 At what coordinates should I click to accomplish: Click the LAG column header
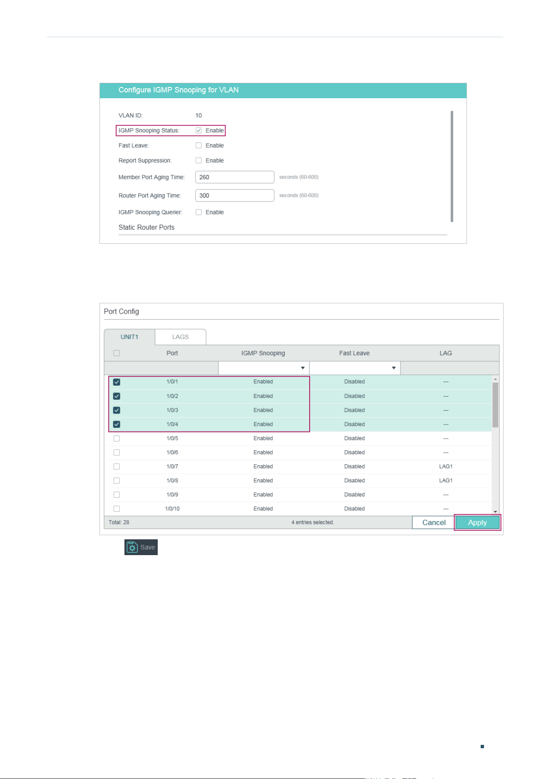click(x=446, y=353)
